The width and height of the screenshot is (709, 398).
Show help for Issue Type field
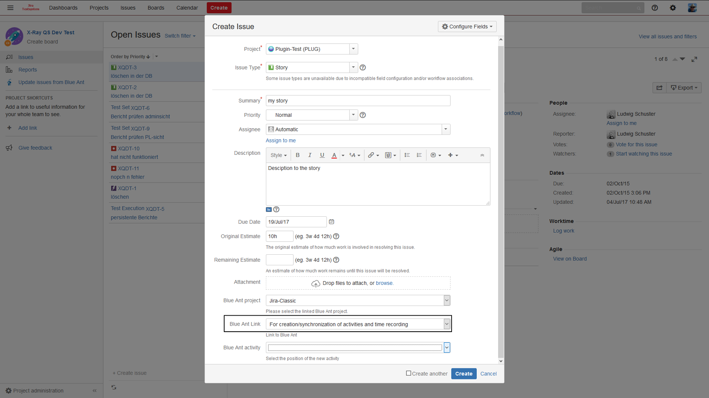click(x=363, y=68)
